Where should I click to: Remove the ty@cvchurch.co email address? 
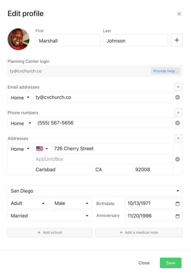pos(177,97)
